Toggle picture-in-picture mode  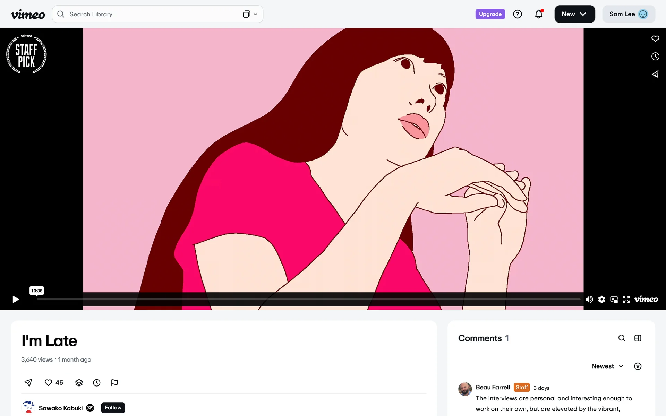614,300
